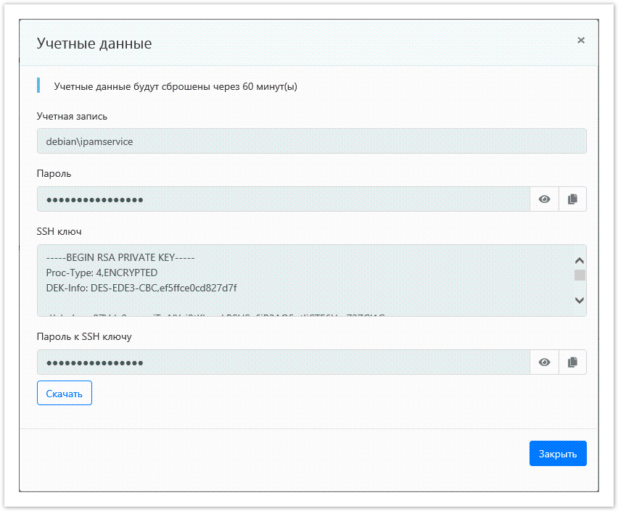618x511 pixels.
Task: Dismiss the dialog with the header X icon
Action: (x=581, y=41)
